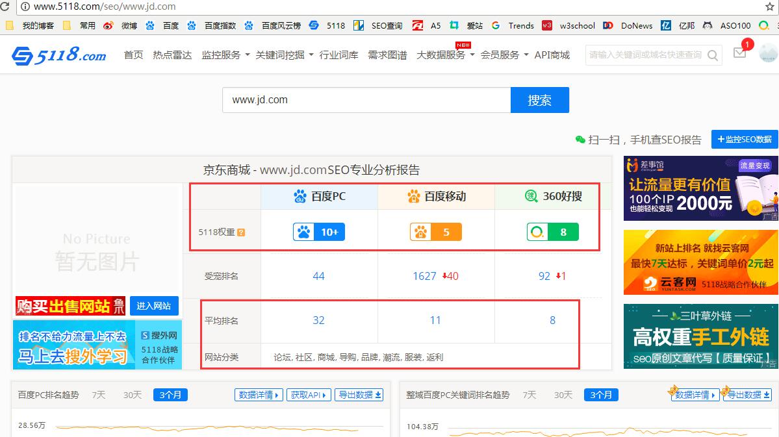Click the 获取API button
The height and width of the screenshot is (437, 779).
(309, 395)
